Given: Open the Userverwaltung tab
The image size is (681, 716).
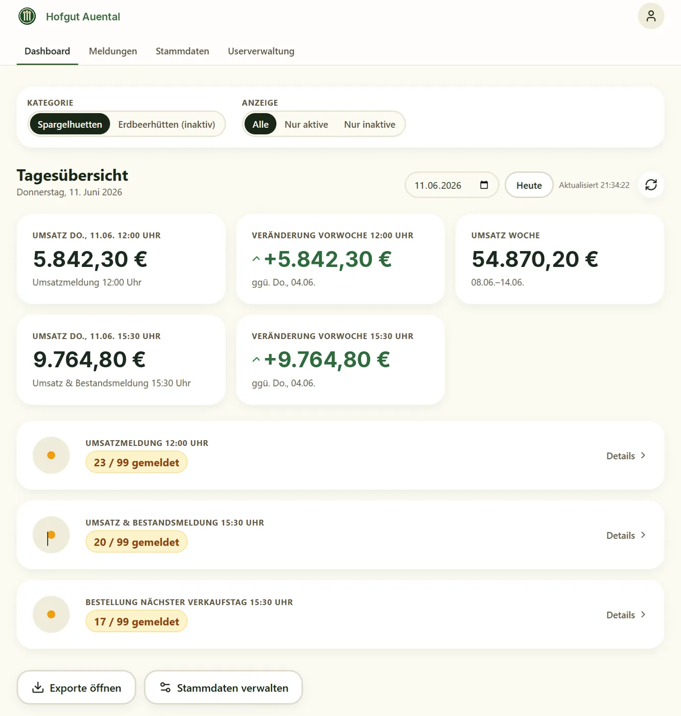Looking at the screenshot, I should (x=261, y=51).
